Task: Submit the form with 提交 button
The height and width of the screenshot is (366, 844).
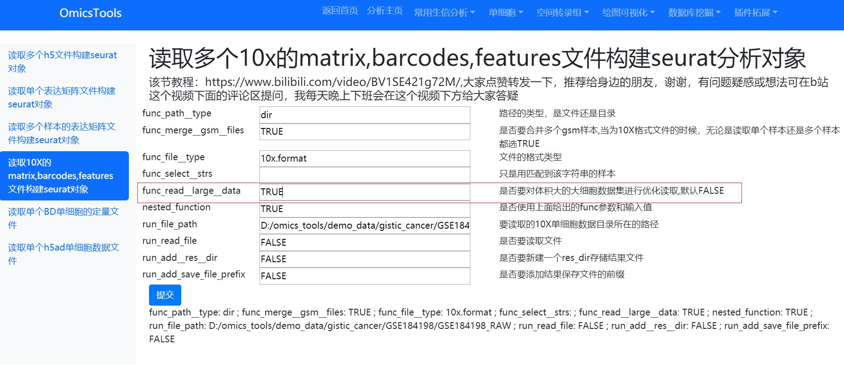Action: (165, 295)
